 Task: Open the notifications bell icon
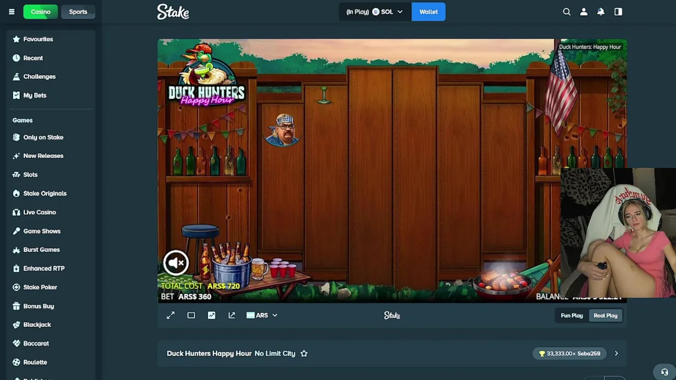pyautogui.click(x=600, y=12)
